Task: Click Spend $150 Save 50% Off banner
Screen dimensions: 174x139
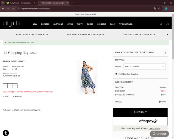Action: tap(86, 14)
